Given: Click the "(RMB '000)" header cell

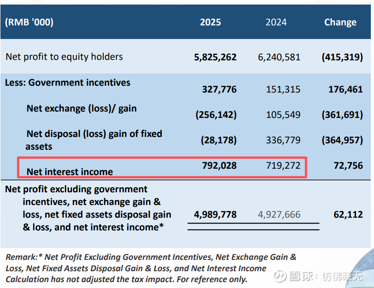Looking at the screenshot, I should pos(29,22).
